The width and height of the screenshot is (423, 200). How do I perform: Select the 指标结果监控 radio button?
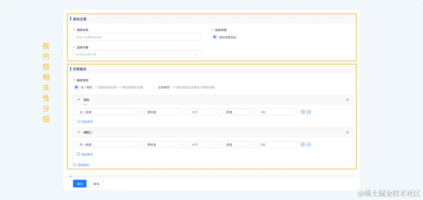pyautogui.click(x=215, y=37)
